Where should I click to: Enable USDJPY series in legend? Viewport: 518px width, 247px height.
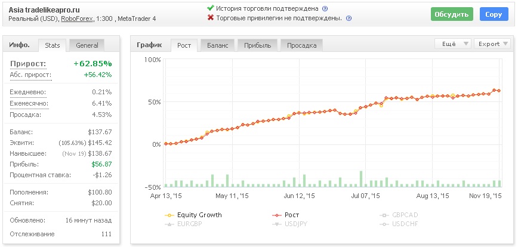(x=291, y=224)
